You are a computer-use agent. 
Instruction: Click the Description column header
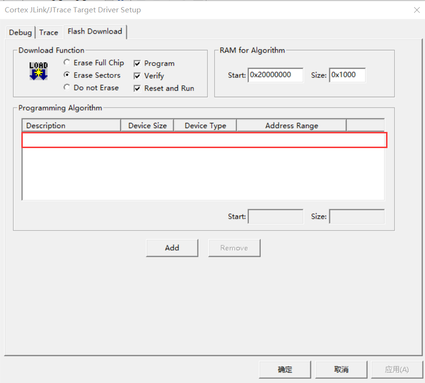[x=71, y=125]
